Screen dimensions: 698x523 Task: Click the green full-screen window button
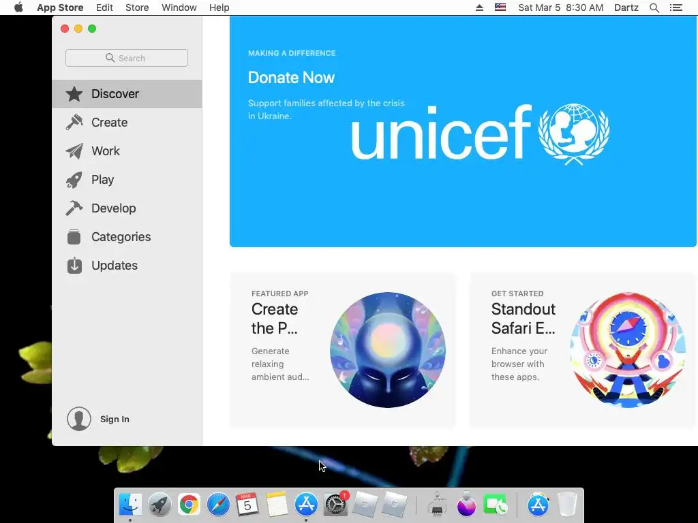[92, 29]
